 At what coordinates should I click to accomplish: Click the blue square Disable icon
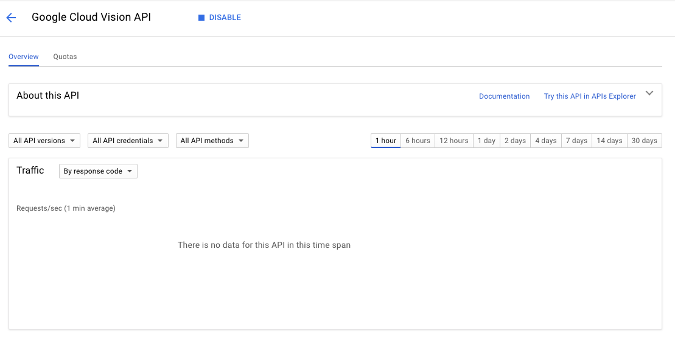201,18
